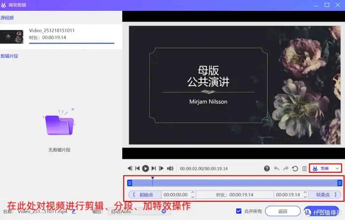Expand the 剪辑 dropdown arrow

tap(337, 169)
